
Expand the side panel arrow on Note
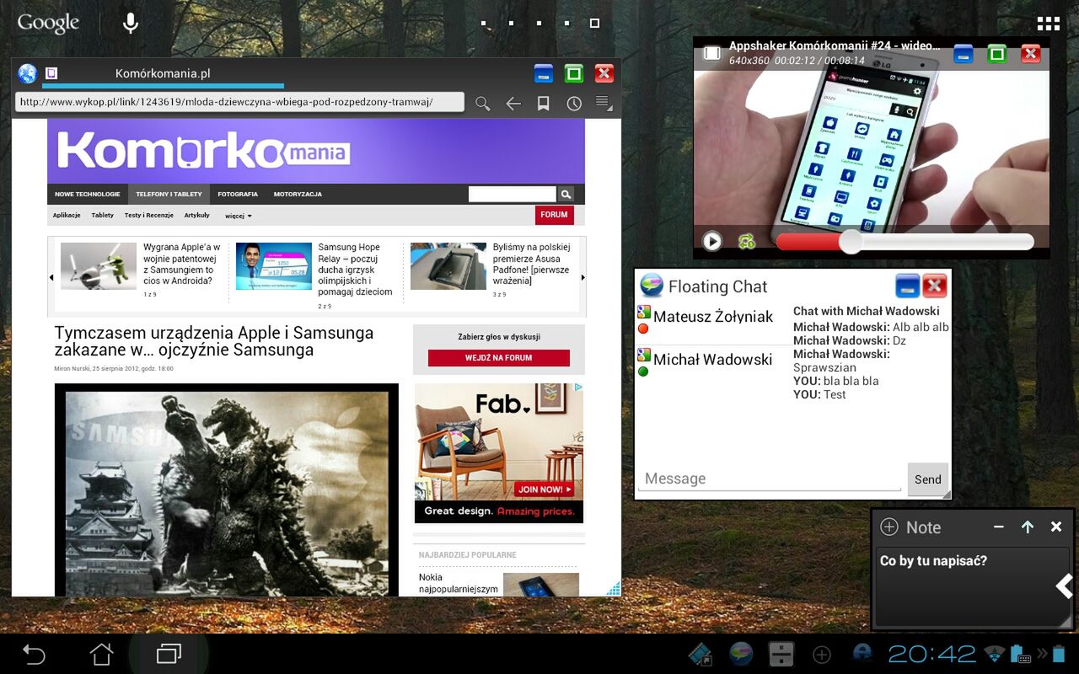point(1065,586)
